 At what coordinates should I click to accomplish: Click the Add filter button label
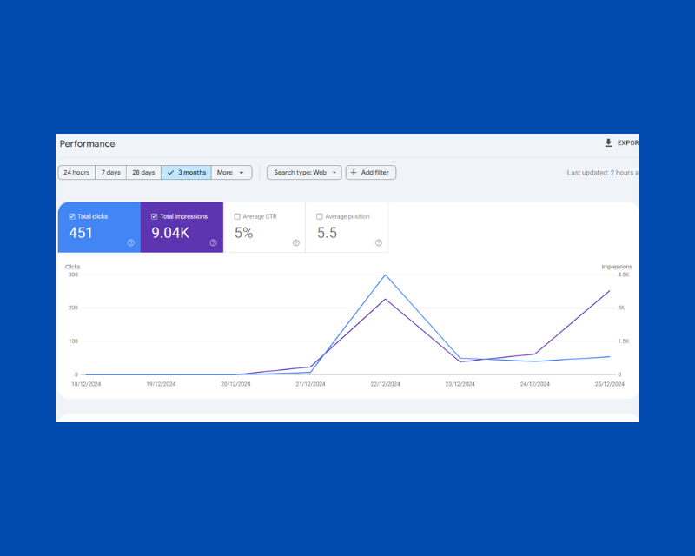point(375,173)
